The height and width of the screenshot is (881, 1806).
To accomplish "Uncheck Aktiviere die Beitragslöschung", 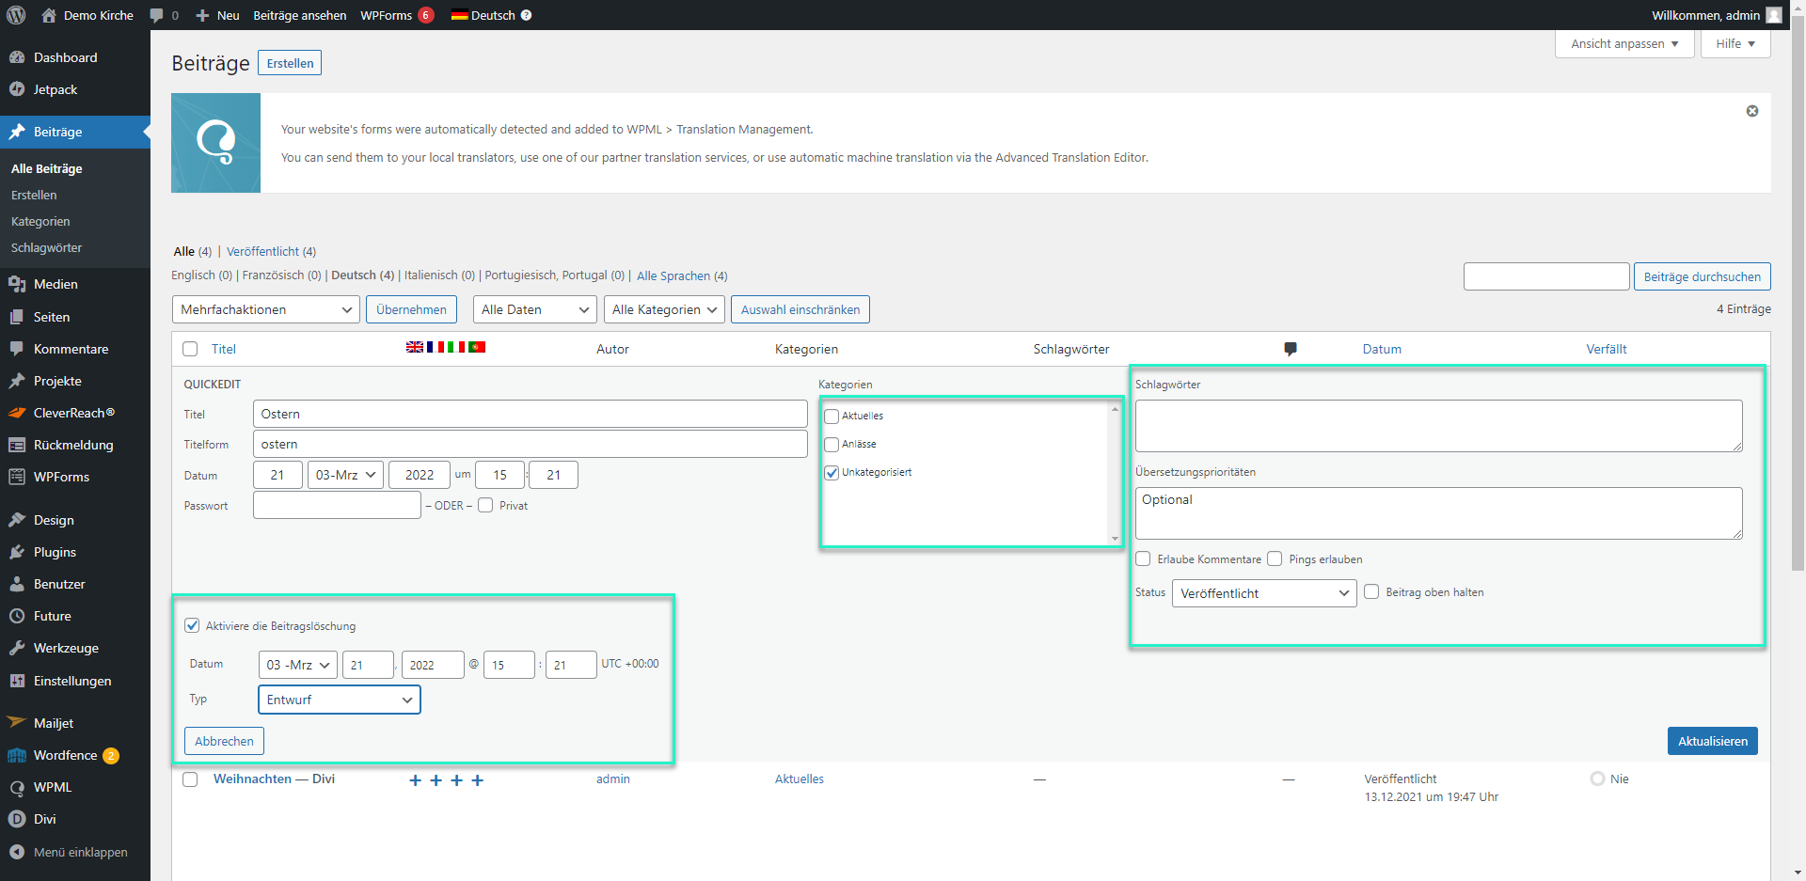I will tap(193, 625).
